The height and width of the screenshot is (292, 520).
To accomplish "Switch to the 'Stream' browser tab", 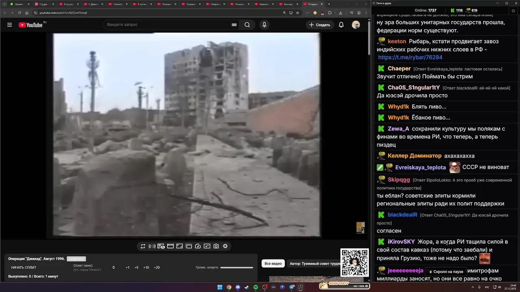I will pos(19,4).
